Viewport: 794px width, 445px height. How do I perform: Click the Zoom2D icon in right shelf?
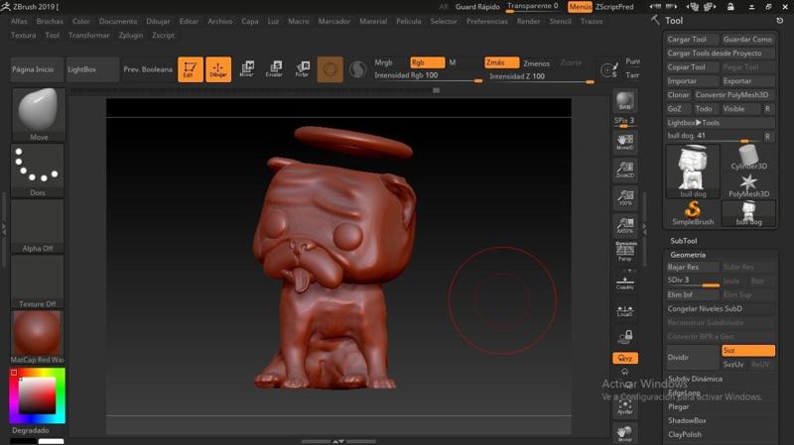(624, 169)
